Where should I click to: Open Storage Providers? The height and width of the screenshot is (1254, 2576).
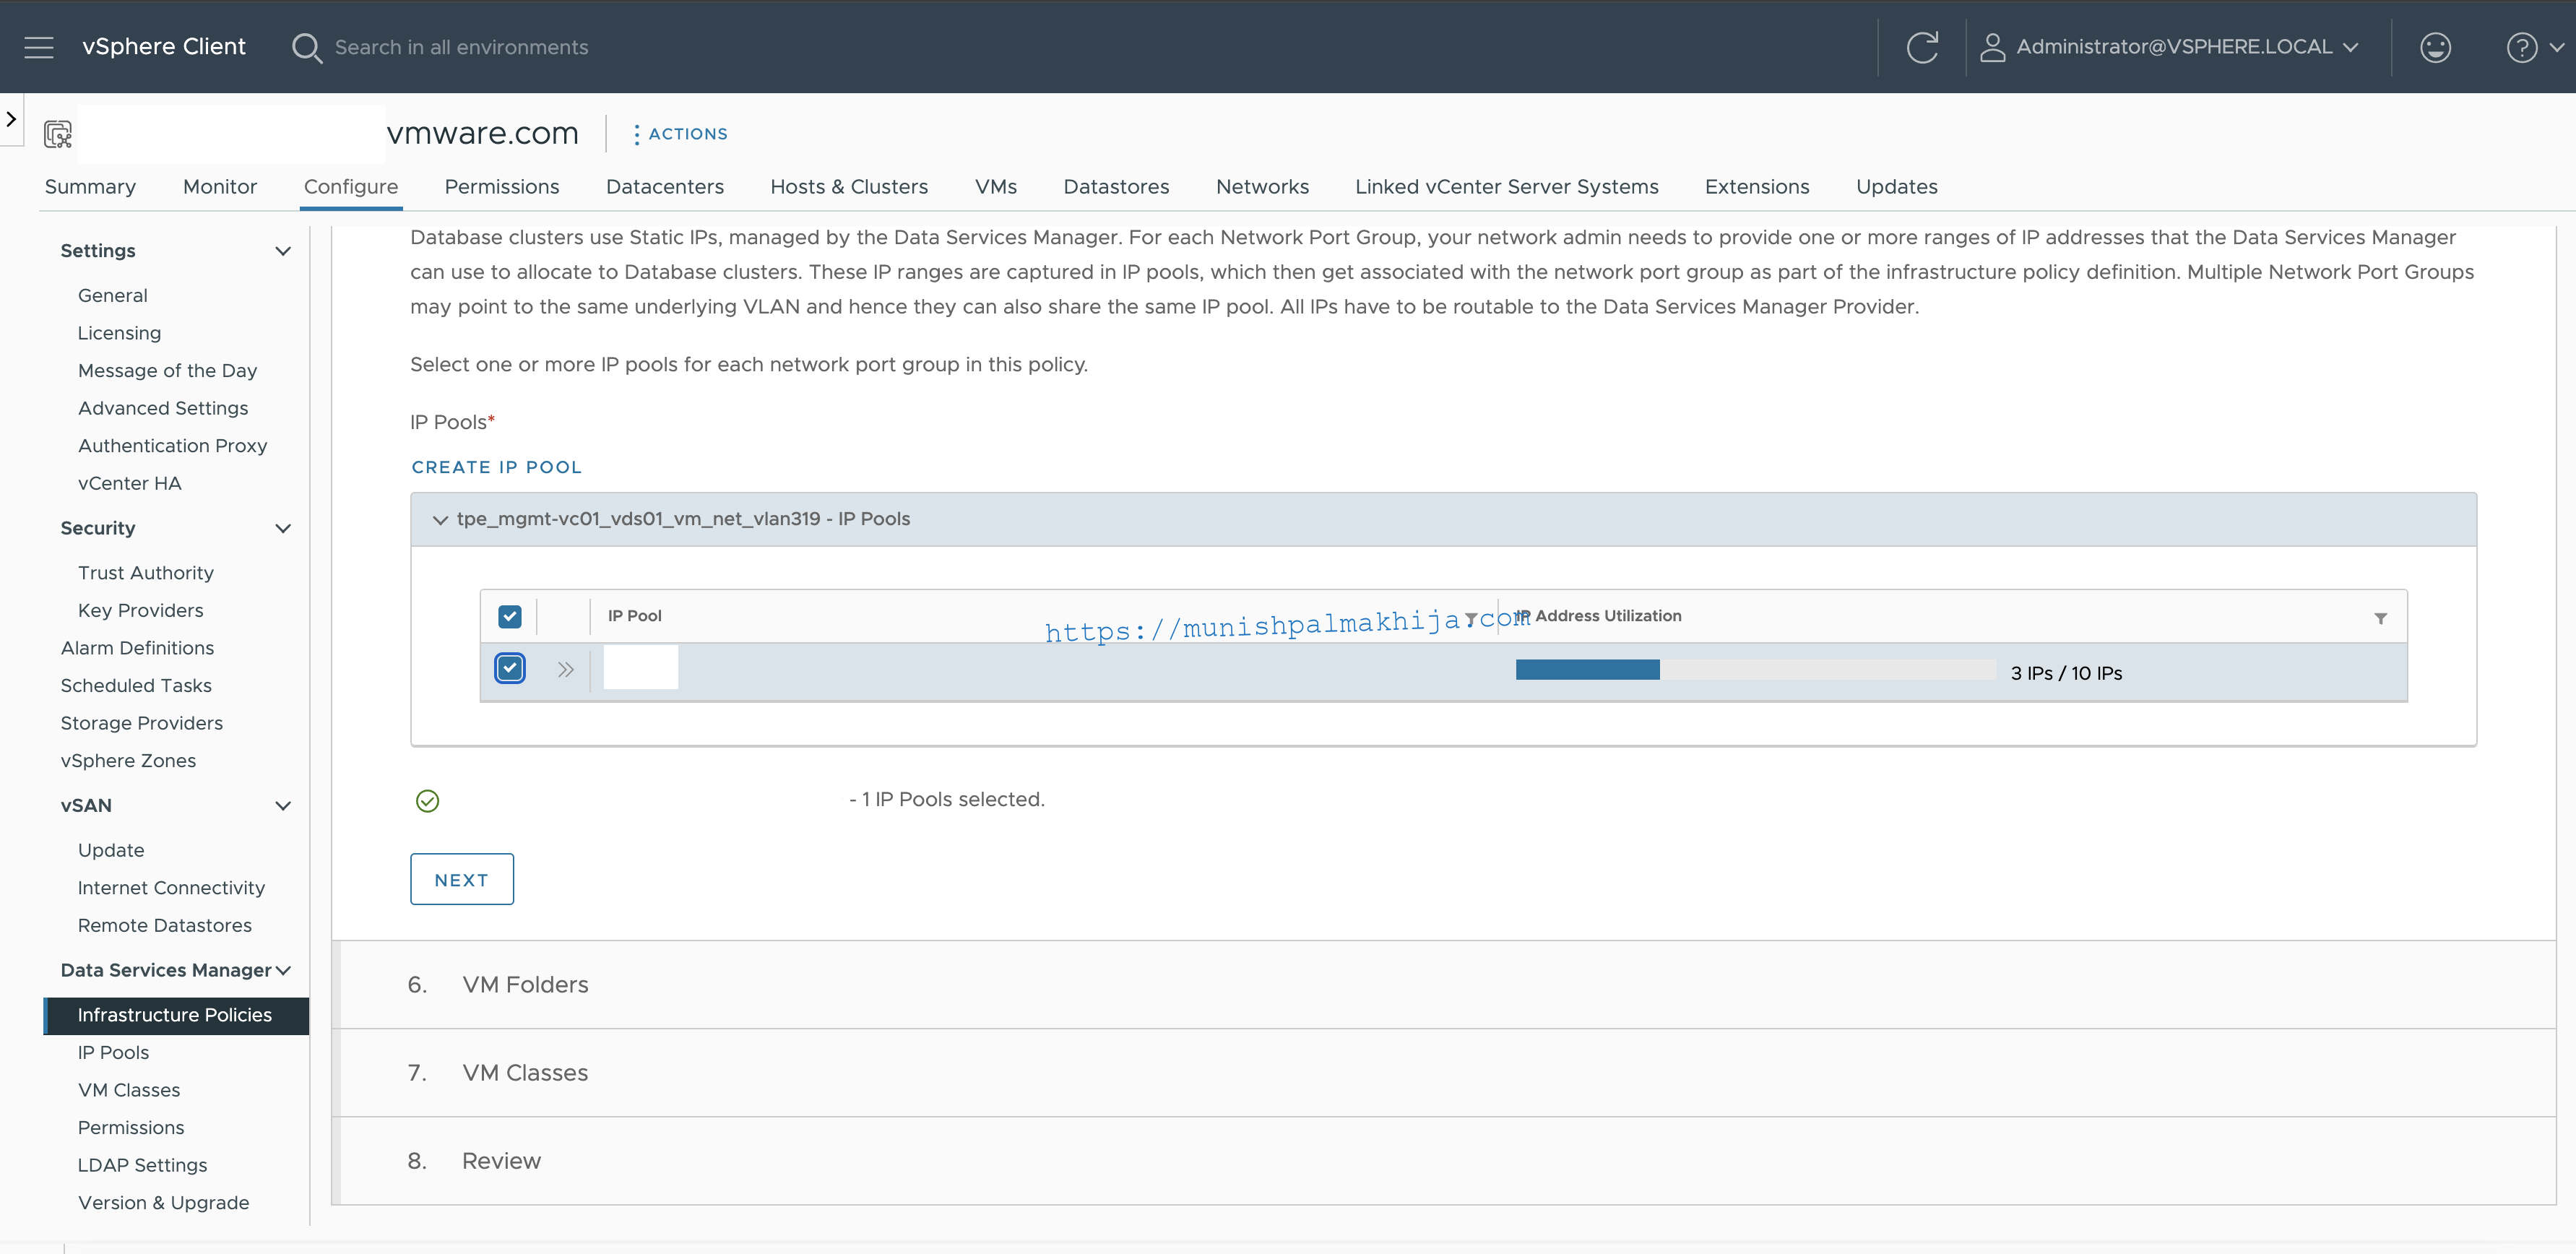pyautogui.click(x=141, y=723)
